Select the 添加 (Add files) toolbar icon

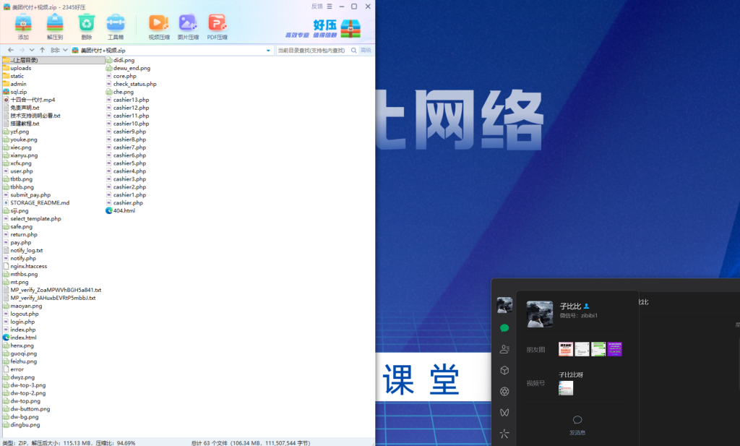(24, 24)
